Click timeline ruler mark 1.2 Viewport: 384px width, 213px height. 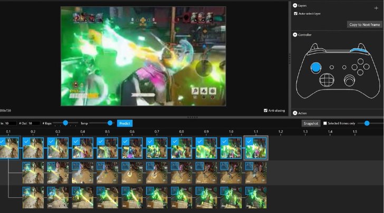click(x=281, y=131)
